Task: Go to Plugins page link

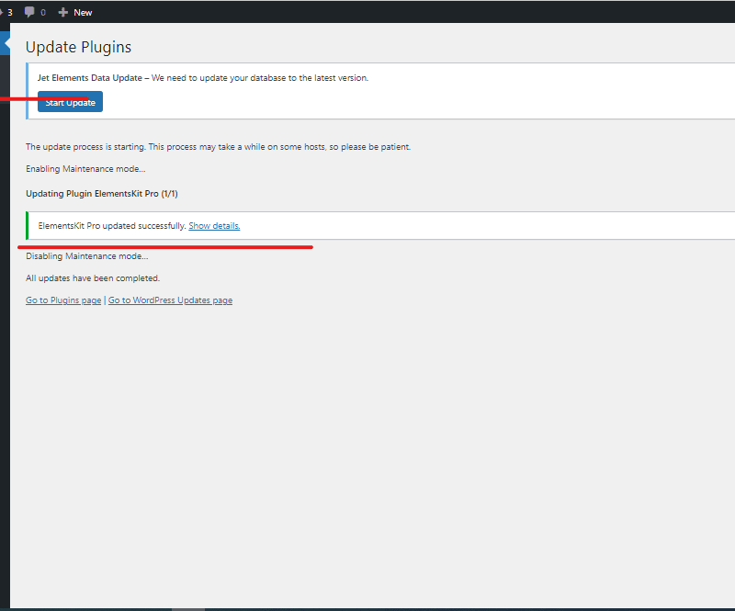Action: click(x=63, y=300)
